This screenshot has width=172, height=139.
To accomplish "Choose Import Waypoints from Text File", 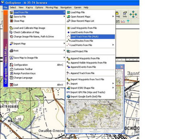I will [x=91, y=79].
